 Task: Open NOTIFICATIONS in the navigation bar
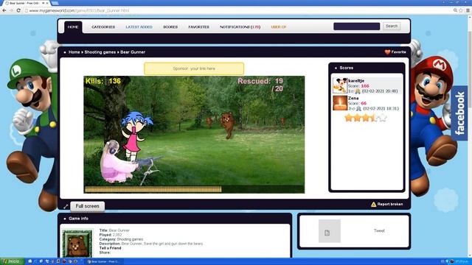tap(240, 27)
